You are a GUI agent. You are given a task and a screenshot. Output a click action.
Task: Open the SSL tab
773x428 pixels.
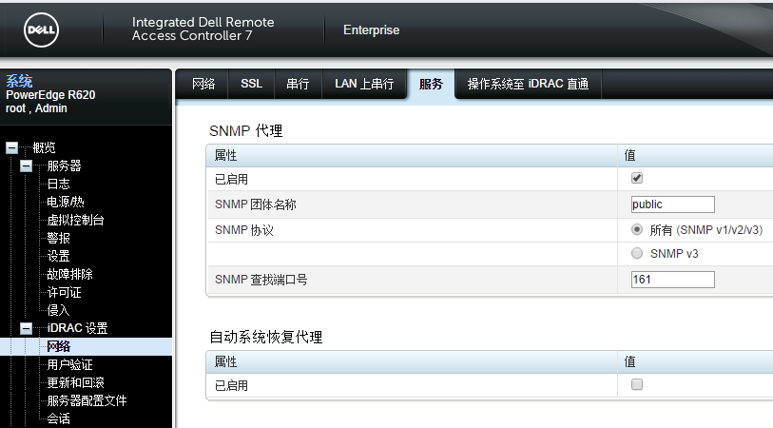coord(252,84)
